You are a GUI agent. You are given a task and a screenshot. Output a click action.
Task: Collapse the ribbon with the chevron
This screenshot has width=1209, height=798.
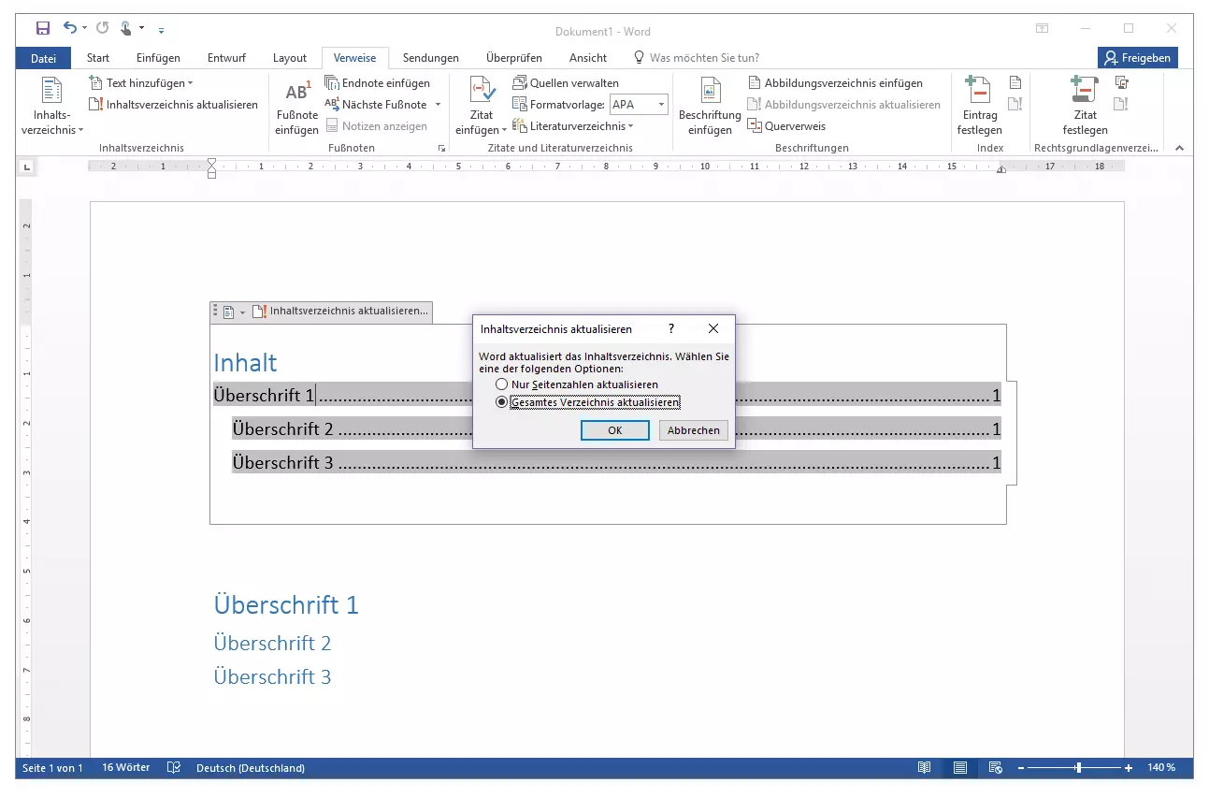click(x=1179, y=148)
